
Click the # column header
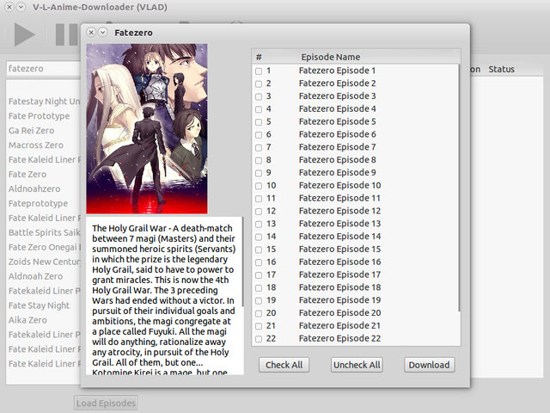[259, 57]
